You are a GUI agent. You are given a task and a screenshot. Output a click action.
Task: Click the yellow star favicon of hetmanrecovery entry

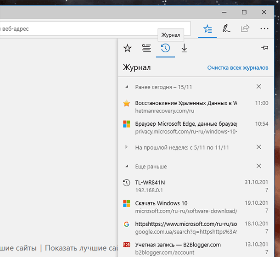tap(126, 103)
